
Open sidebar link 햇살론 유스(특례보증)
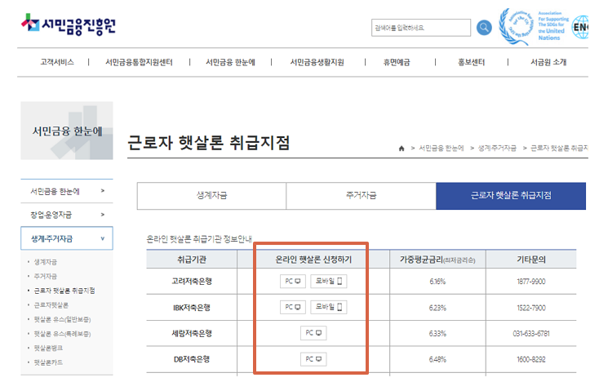(x=62, y=334)
